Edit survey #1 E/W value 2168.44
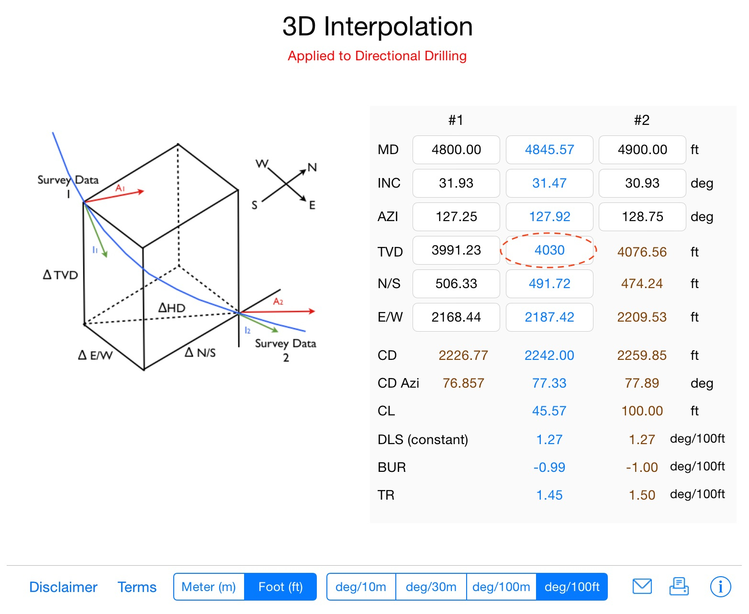The image size is (749, 614). point(456,317)
